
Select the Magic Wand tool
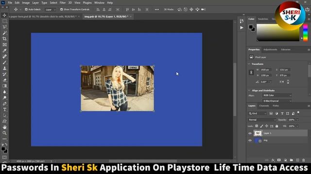click(x=4, y=33)
